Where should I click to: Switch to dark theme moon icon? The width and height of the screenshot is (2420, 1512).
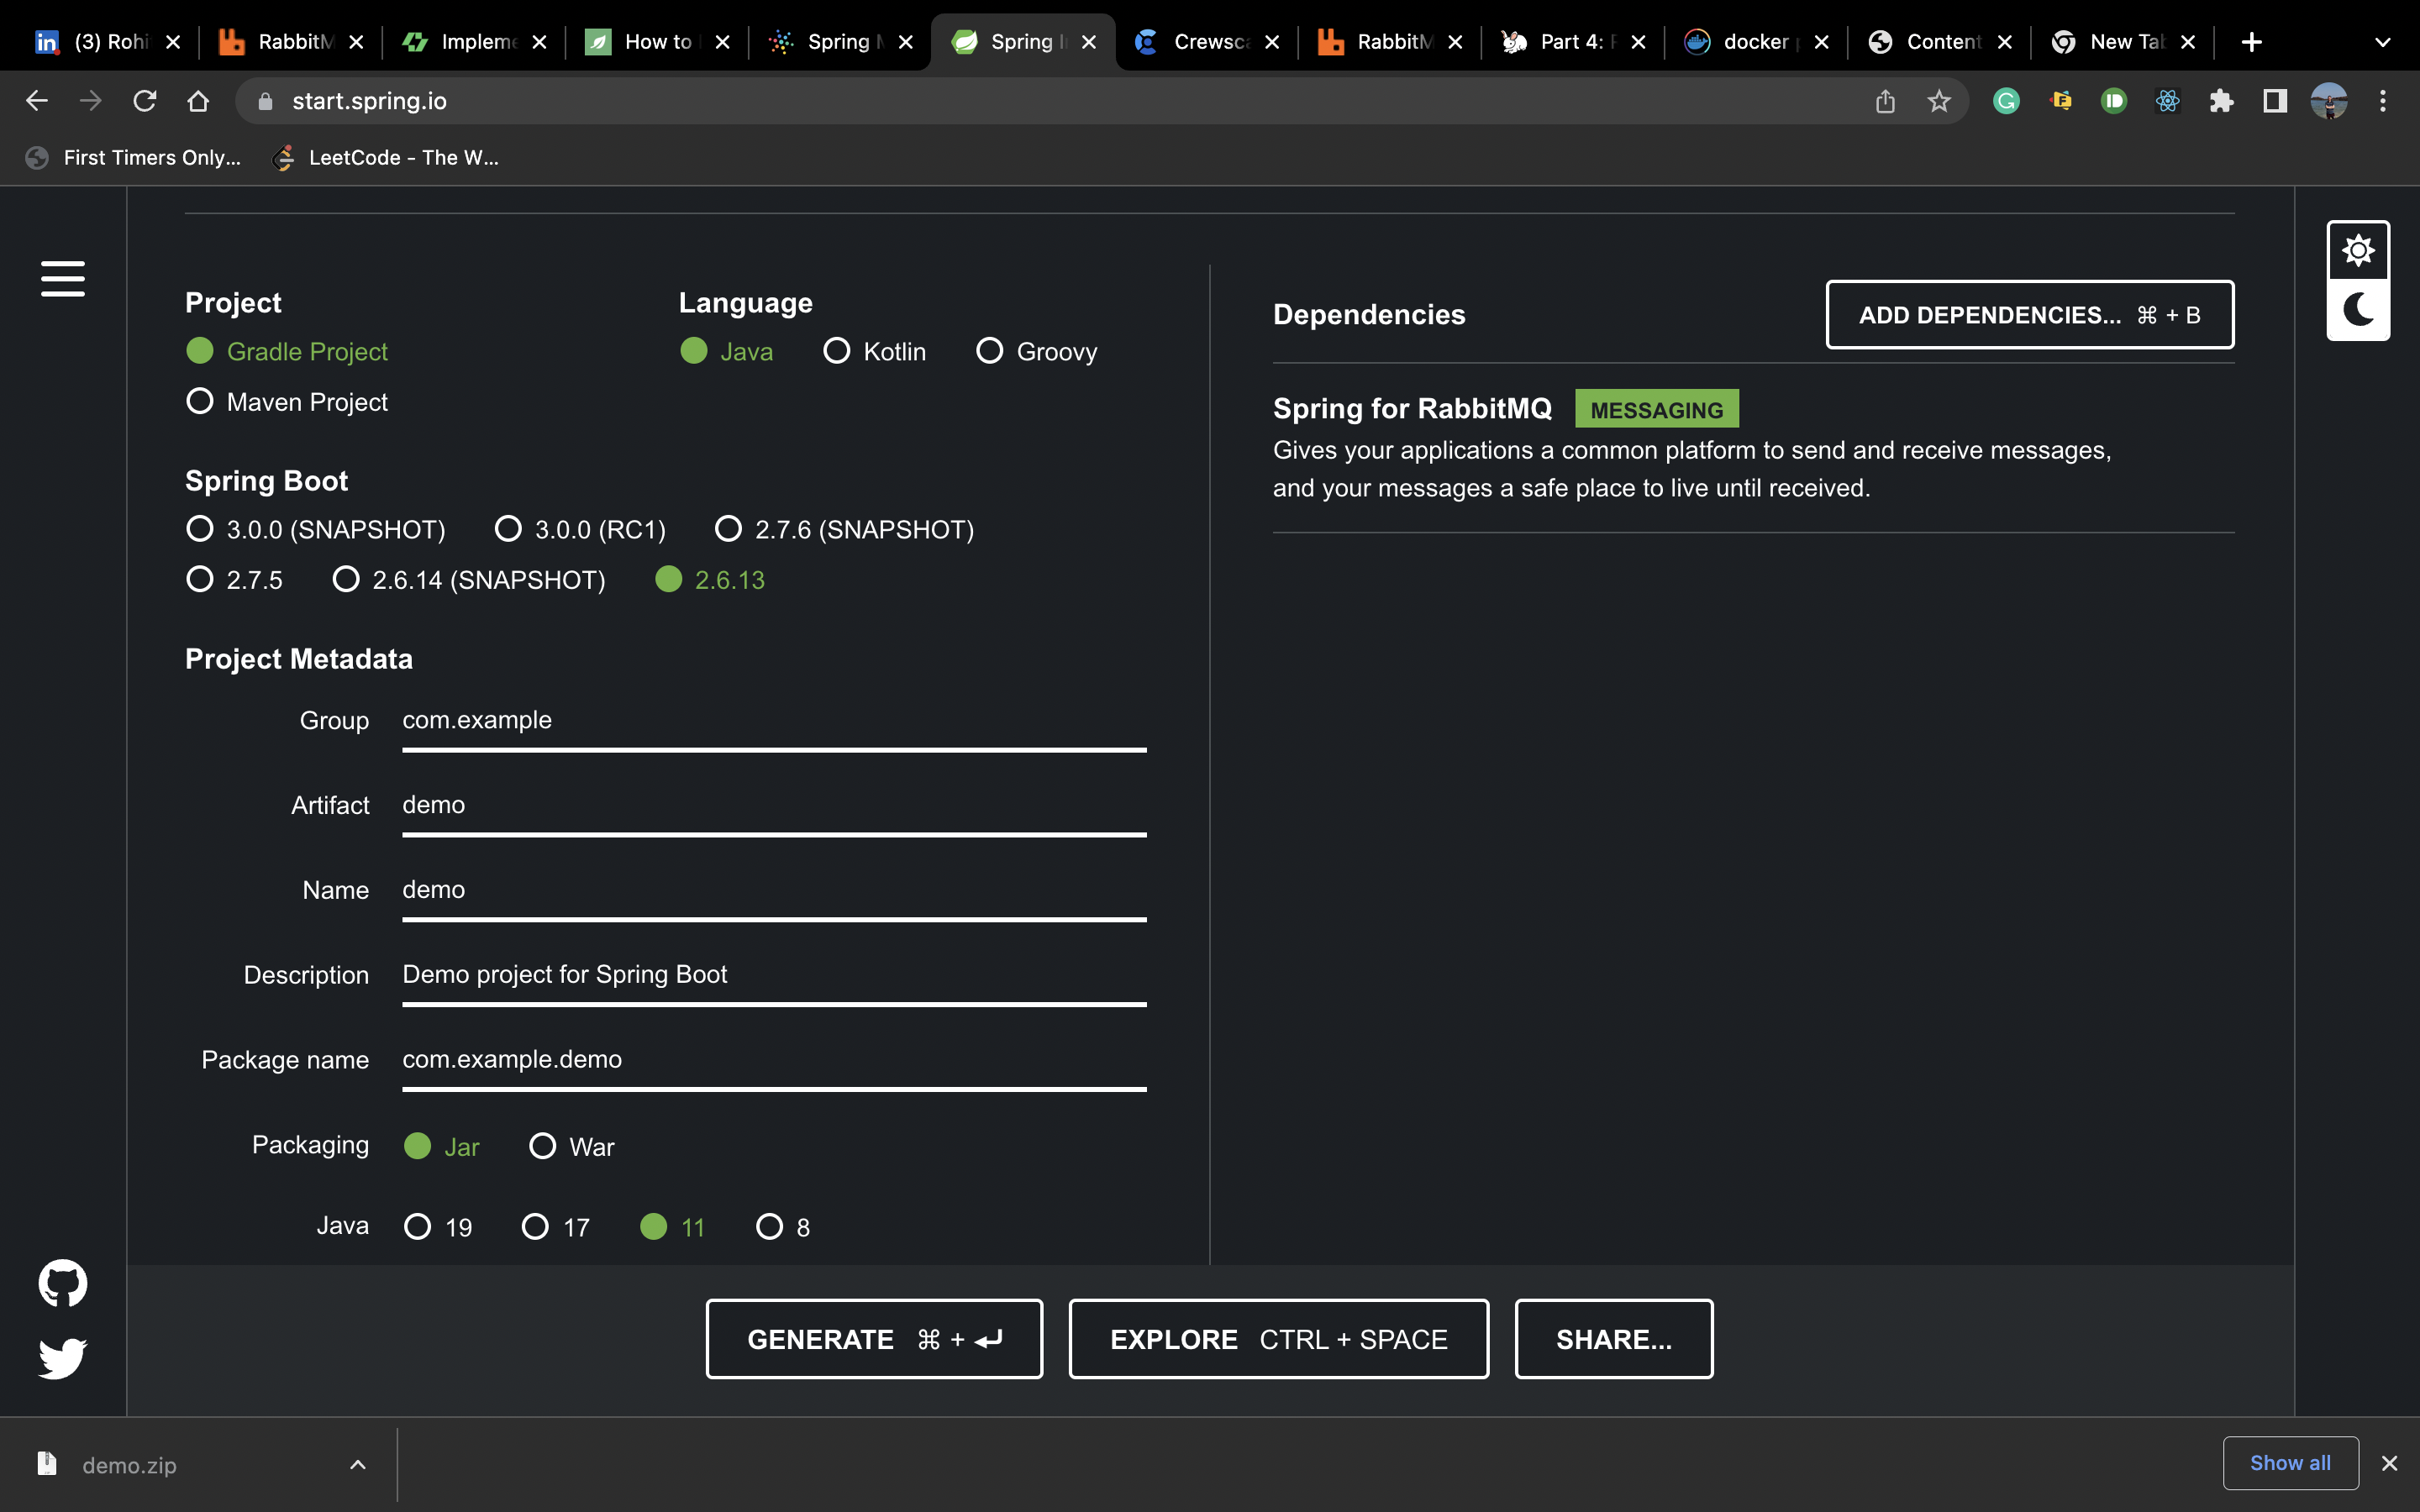(2357, 310)
